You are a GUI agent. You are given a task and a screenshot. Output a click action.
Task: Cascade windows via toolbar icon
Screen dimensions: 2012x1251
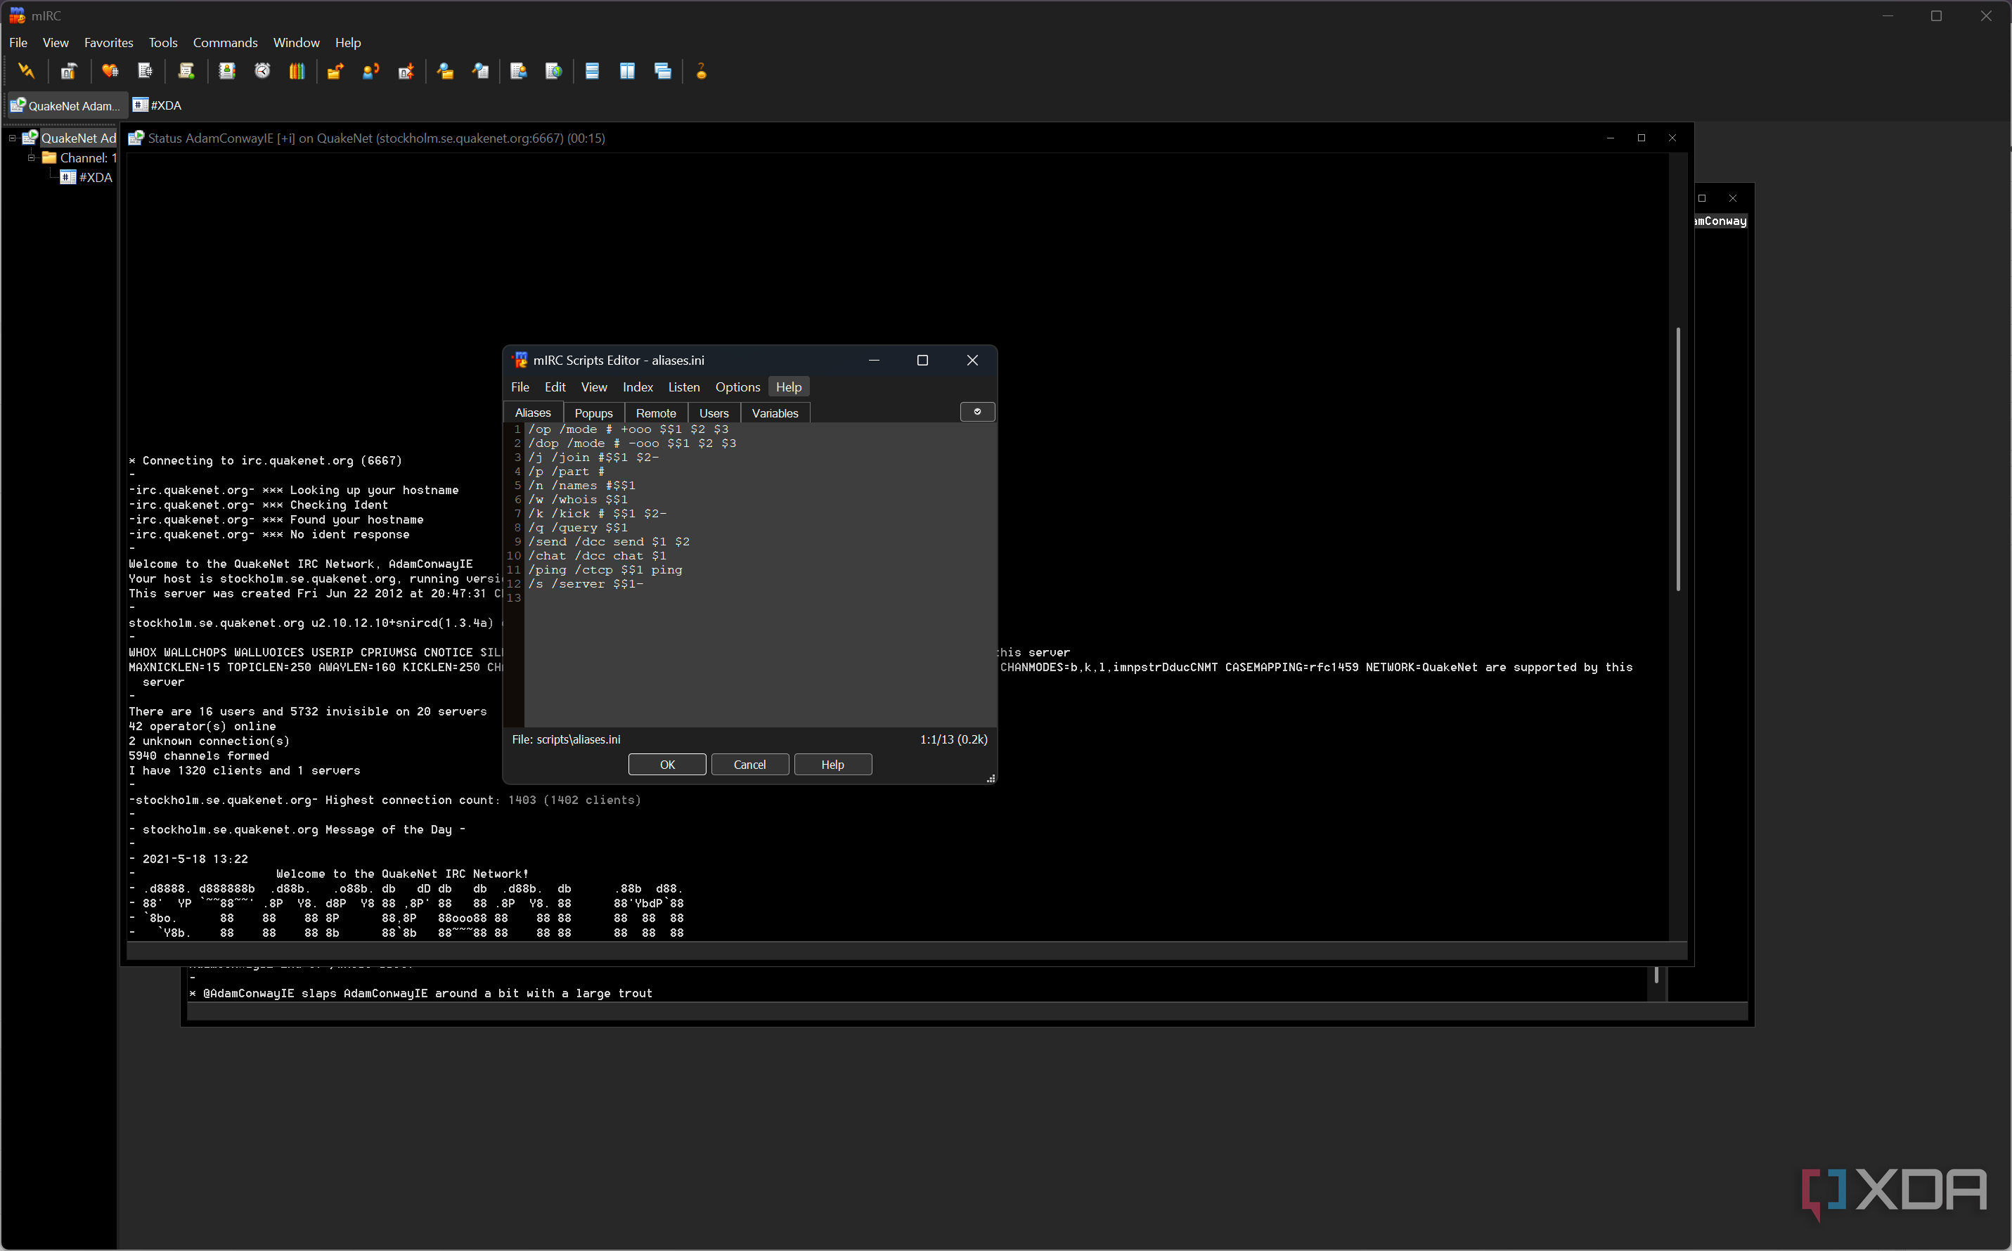(x=663, y=71)
